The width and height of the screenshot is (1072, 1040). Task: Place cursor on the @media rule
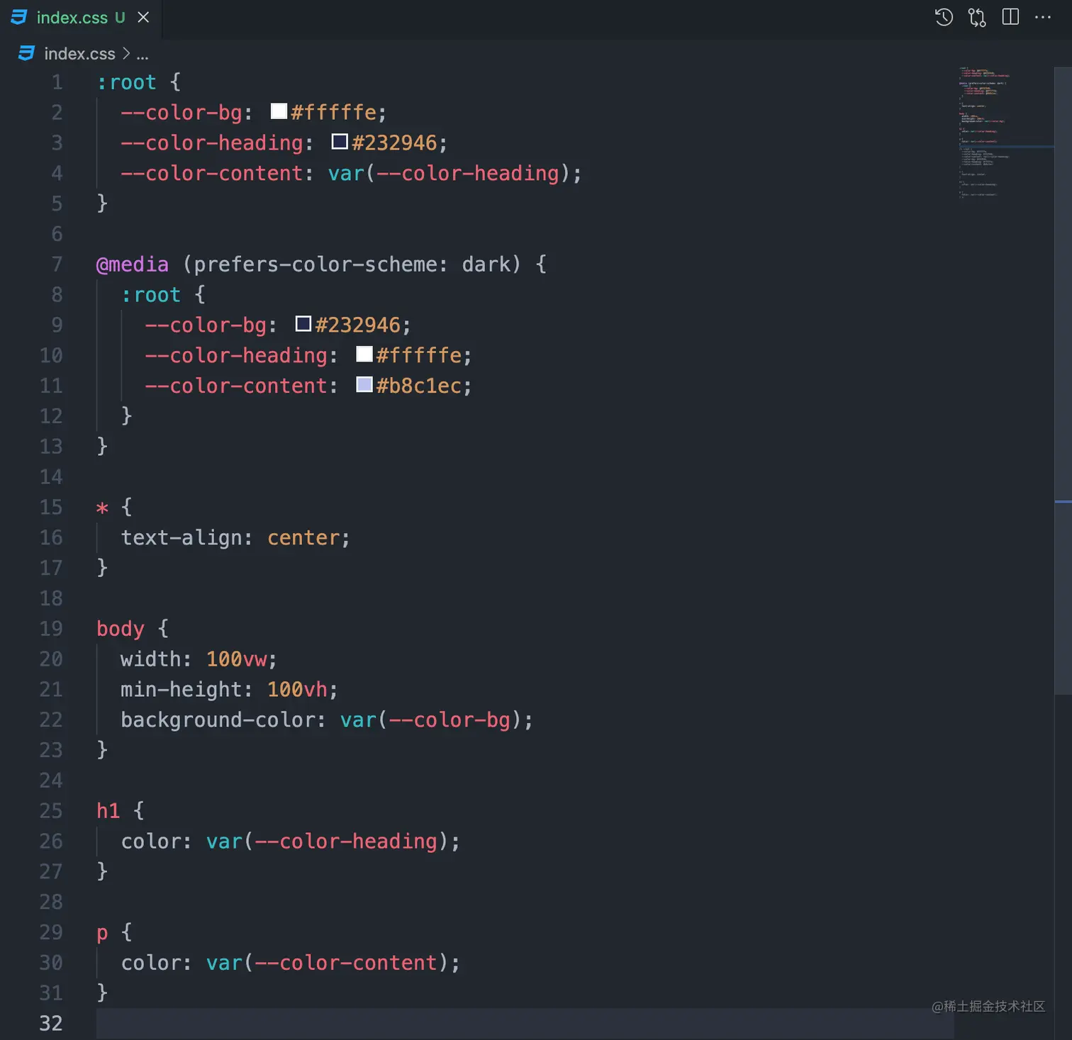click(x=132, y=264)
